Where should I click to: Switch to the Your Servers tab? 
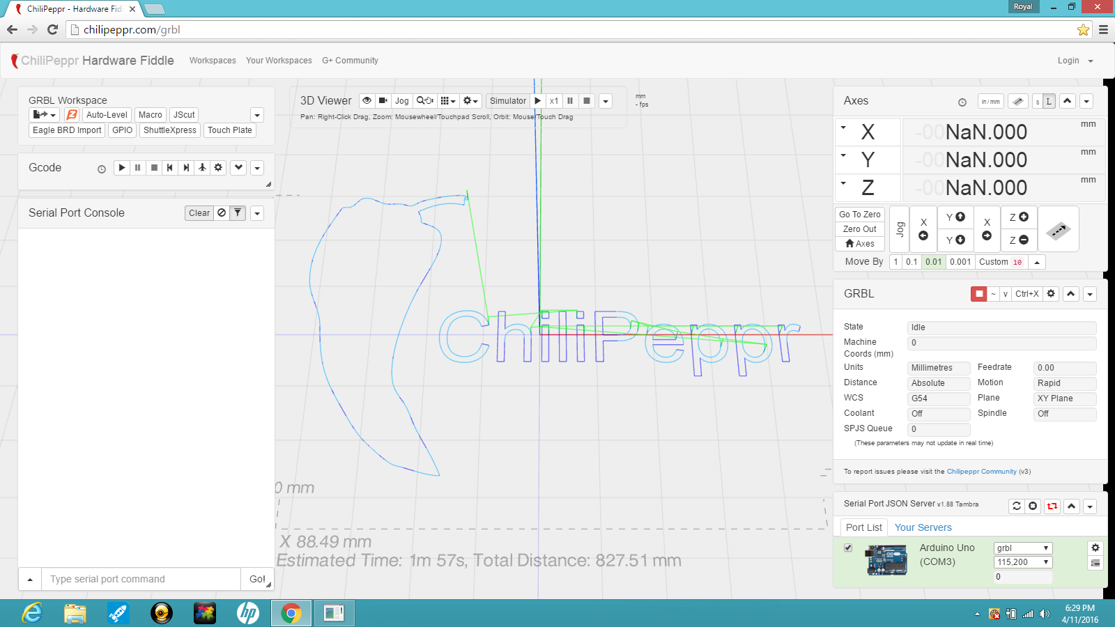pyautogui.click(x=923, y=527)
